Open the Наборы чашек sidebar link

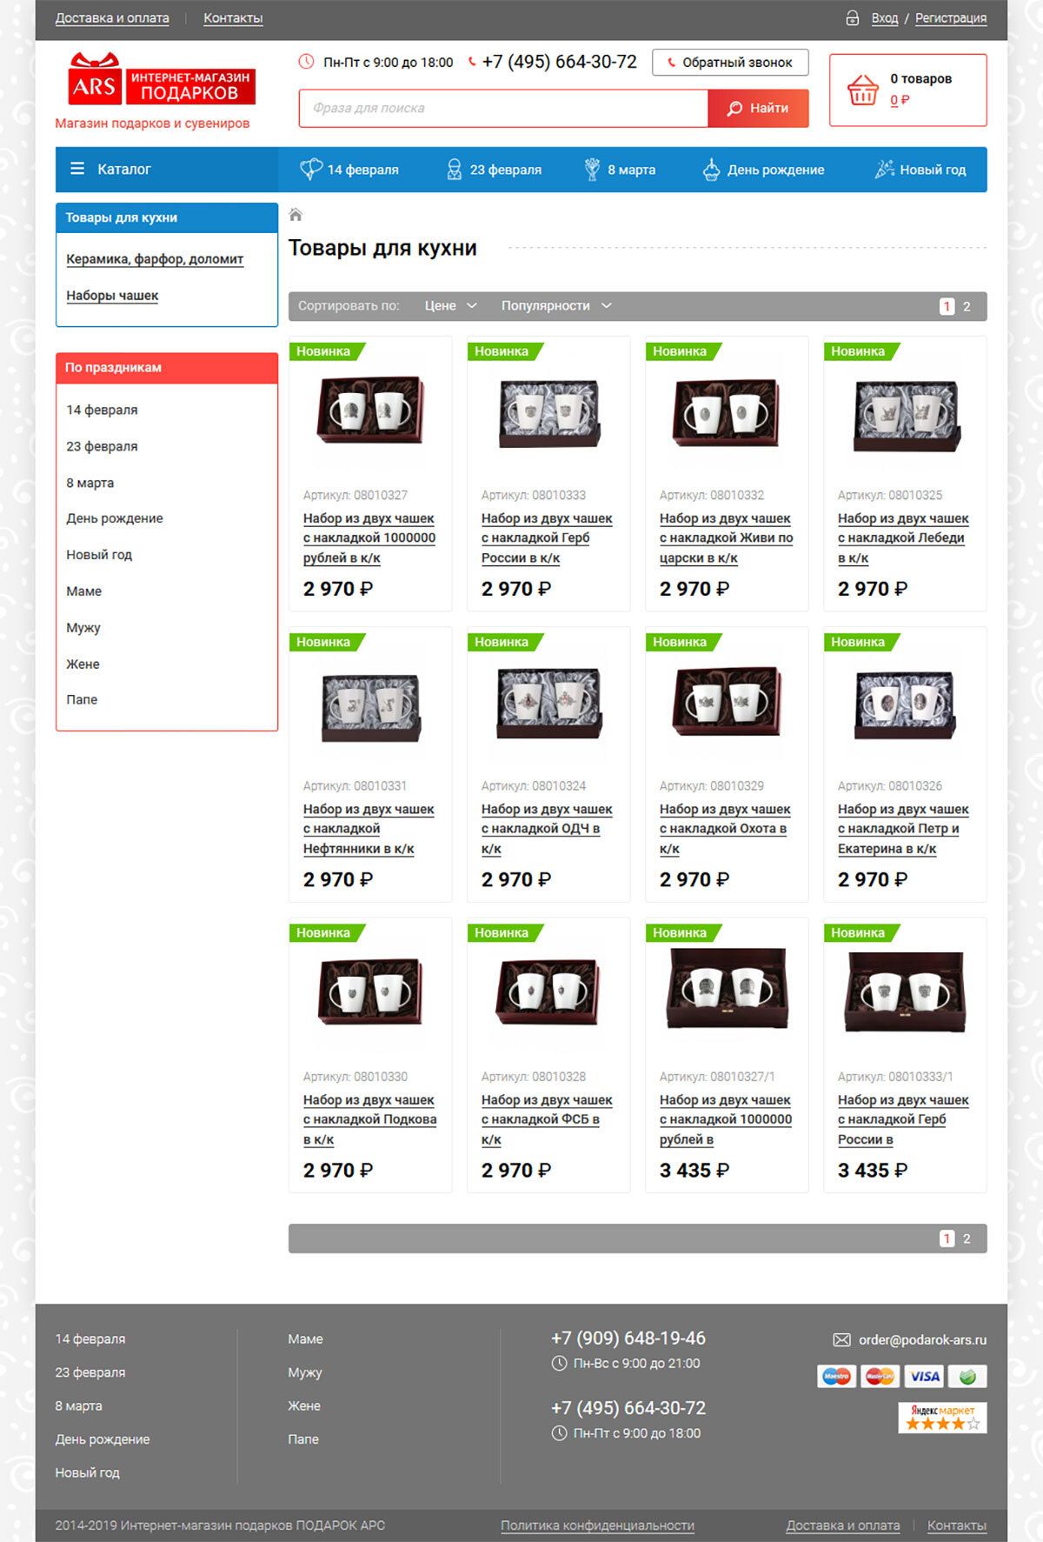(x=112, y=296)
